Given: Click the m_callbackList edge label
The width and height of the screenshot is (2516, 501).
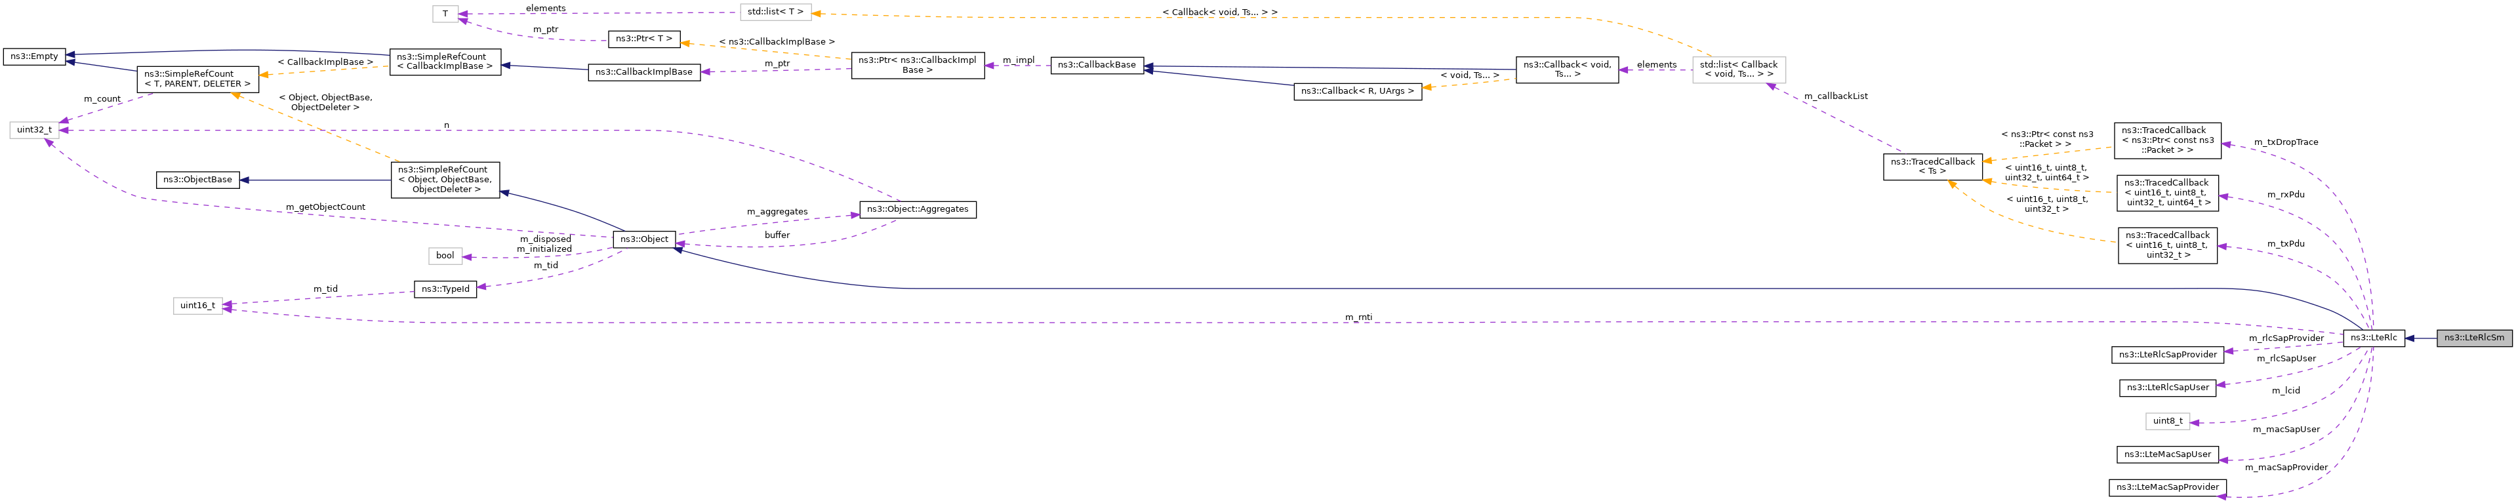Looking at the screenshot, I should (x=1835, y=96).
